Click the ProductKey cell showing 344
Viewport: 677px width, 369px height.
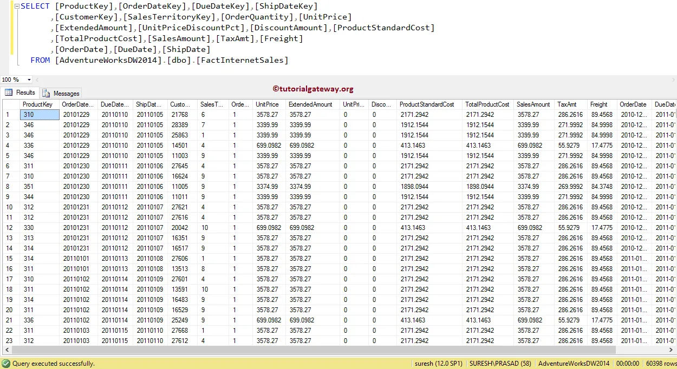pos(40,197)
